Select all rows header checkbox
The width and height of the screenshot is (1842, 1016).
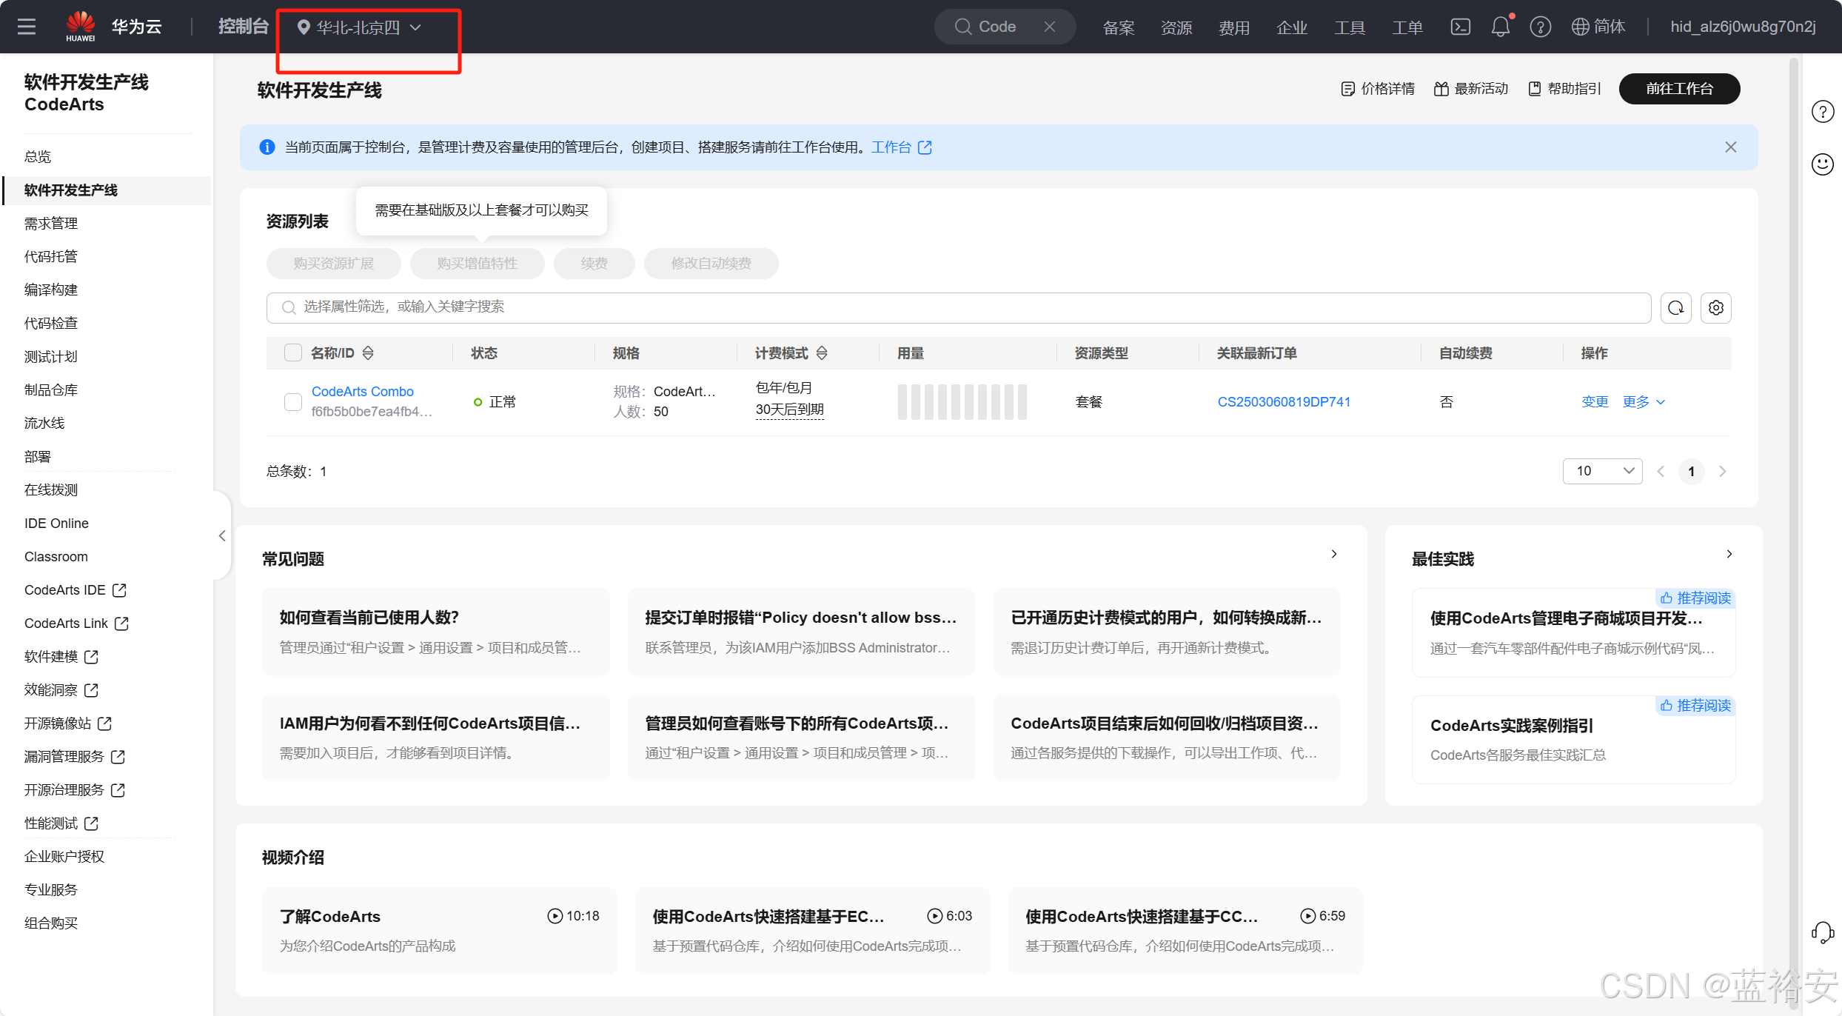pyautogui.click(x=293, y=353)
